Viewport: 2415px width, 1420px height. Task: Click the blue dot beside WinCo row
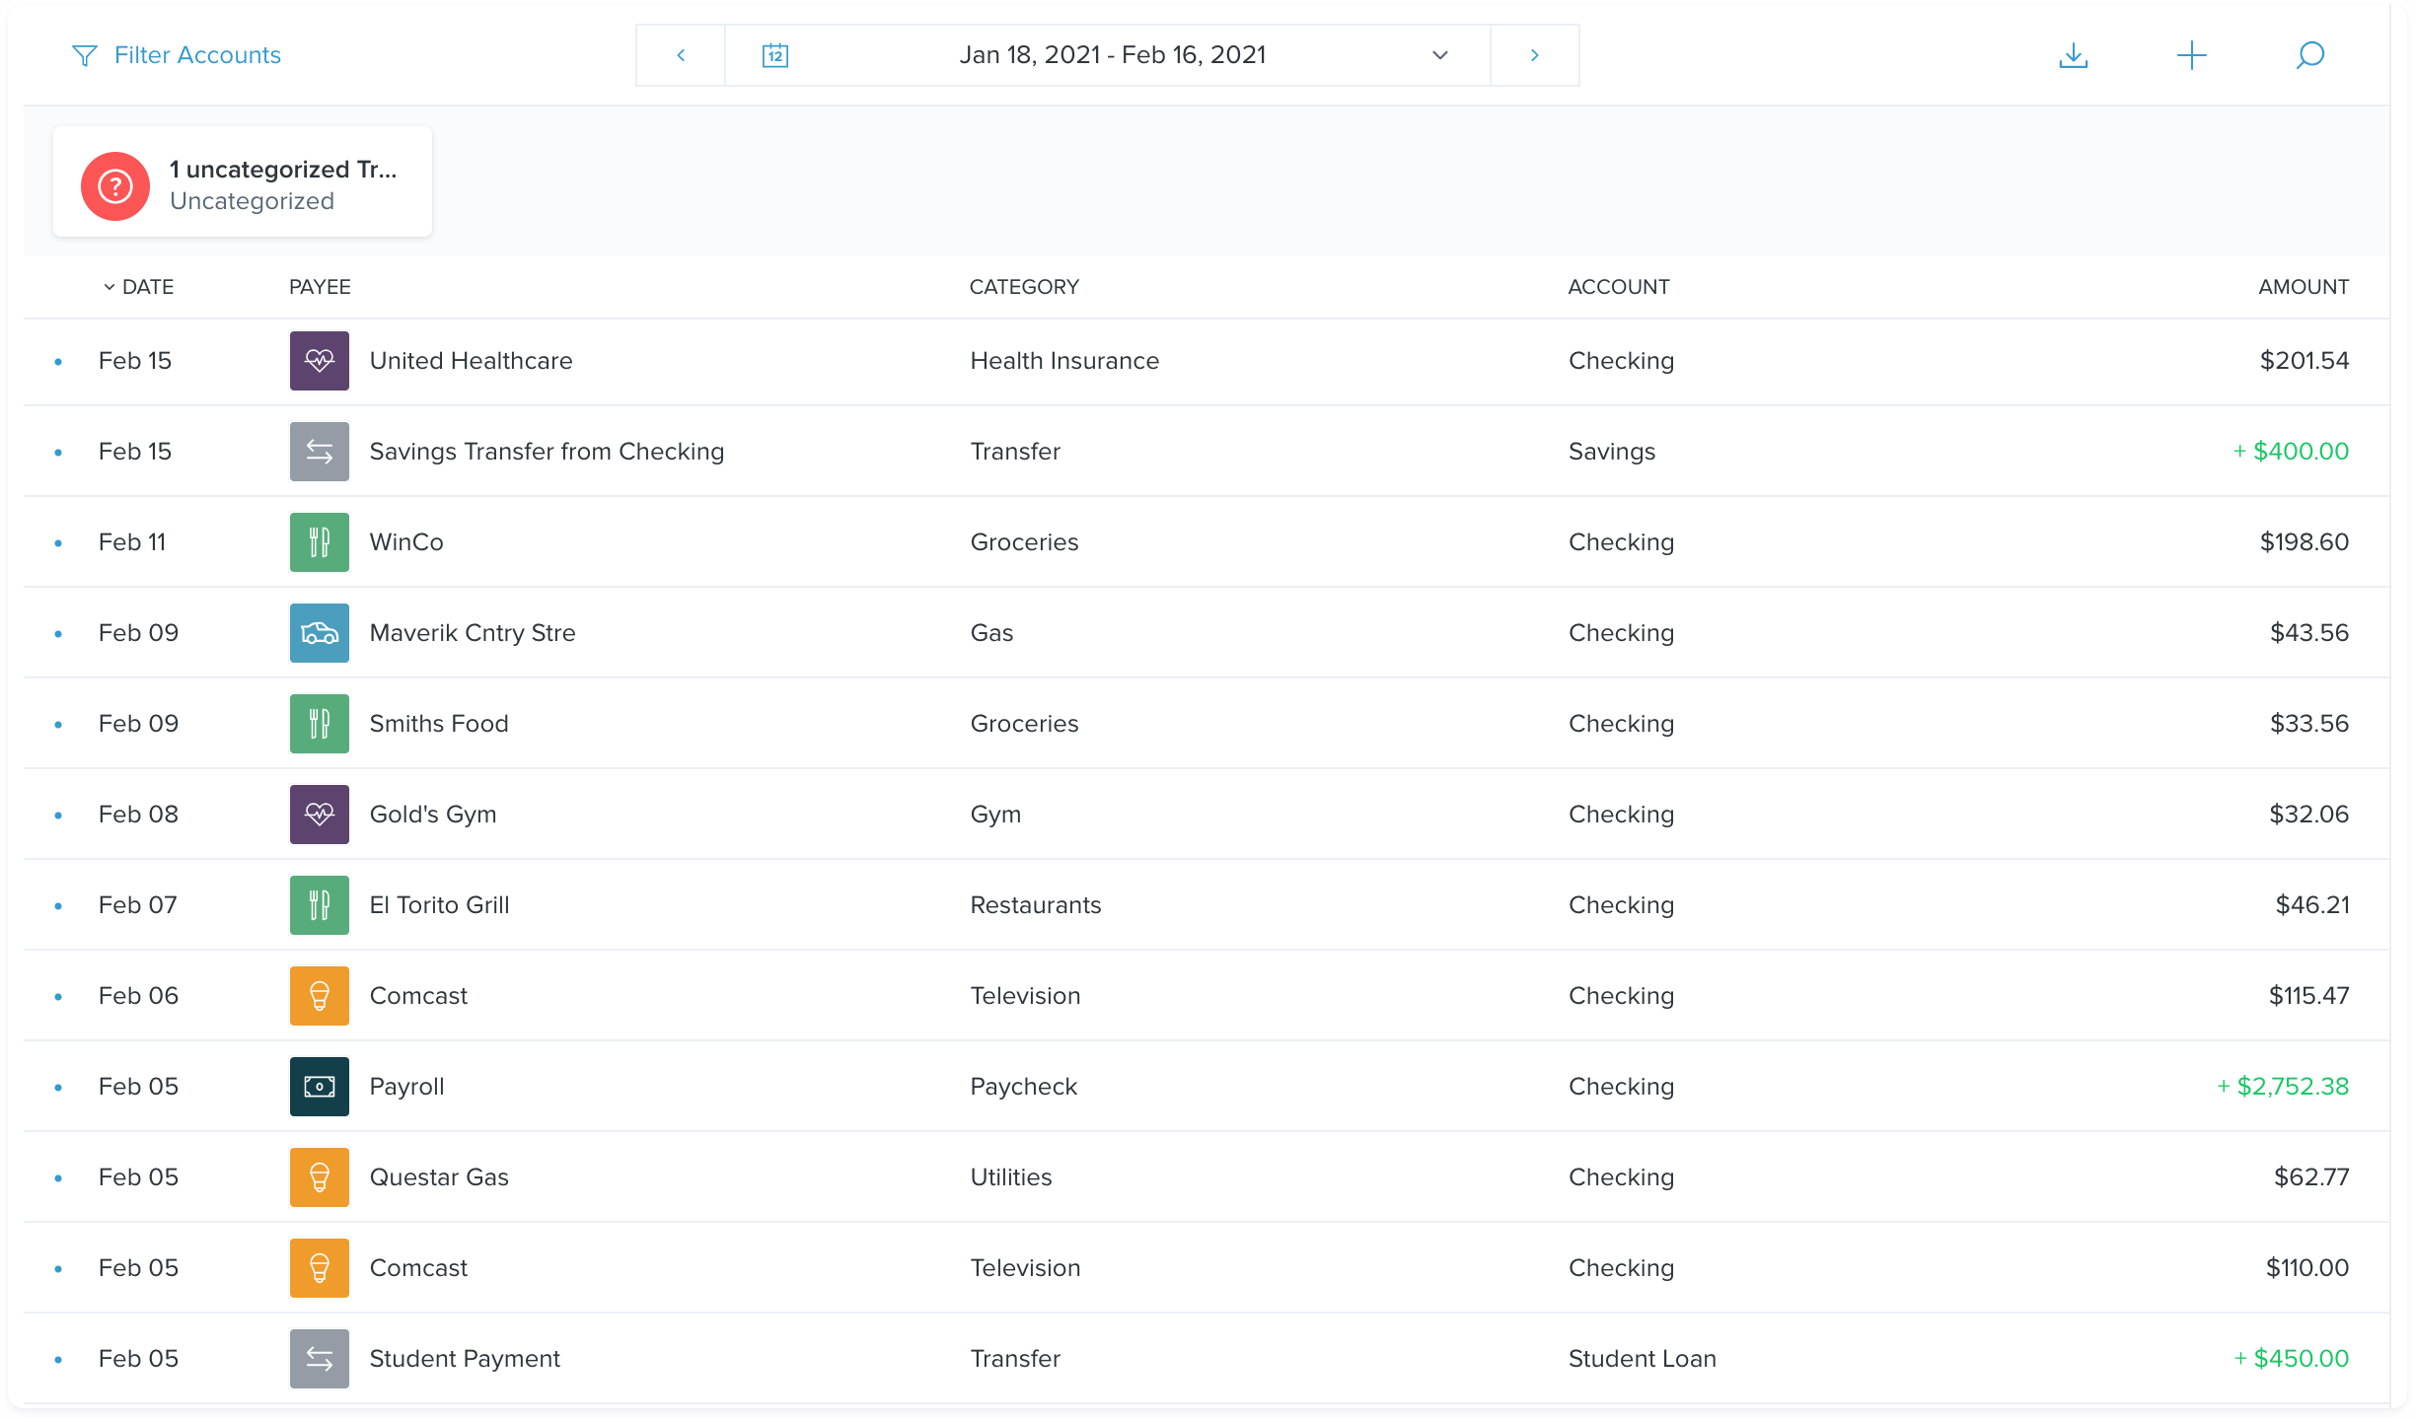[x=58, y=543]
